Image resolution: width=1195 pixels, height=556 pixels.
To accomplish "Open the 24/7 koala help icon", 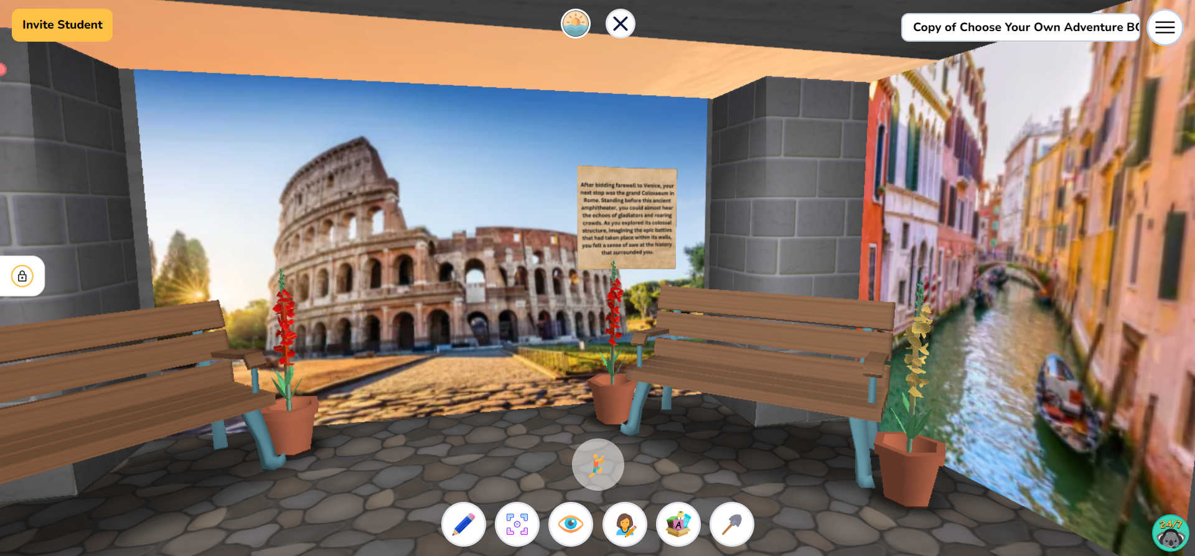I will click(1171, 533).
